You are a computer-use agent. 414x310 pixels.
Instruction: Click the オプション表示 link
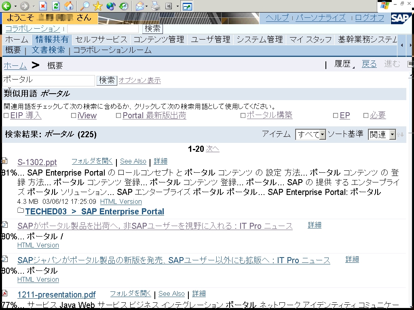(x=139, y=80)
